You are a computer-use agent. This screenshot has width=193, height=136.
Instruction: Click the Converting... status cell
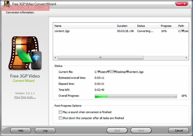145,31
